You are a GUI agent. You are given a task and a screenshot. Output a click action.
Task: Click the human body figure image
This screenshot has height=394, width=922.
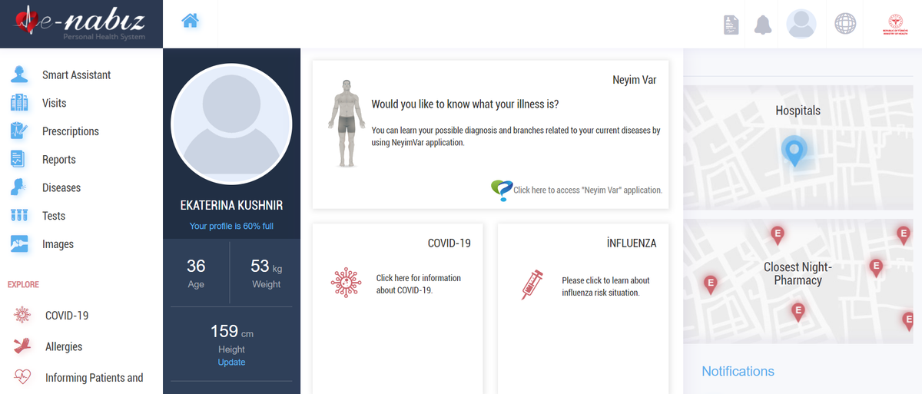tap(347, 123)
